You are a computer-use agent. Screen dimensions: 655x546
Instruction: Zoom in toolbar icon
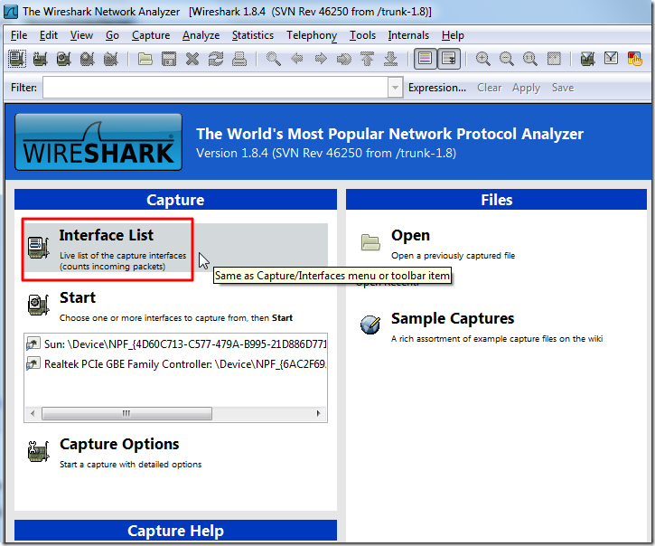(x=483, y=59)
